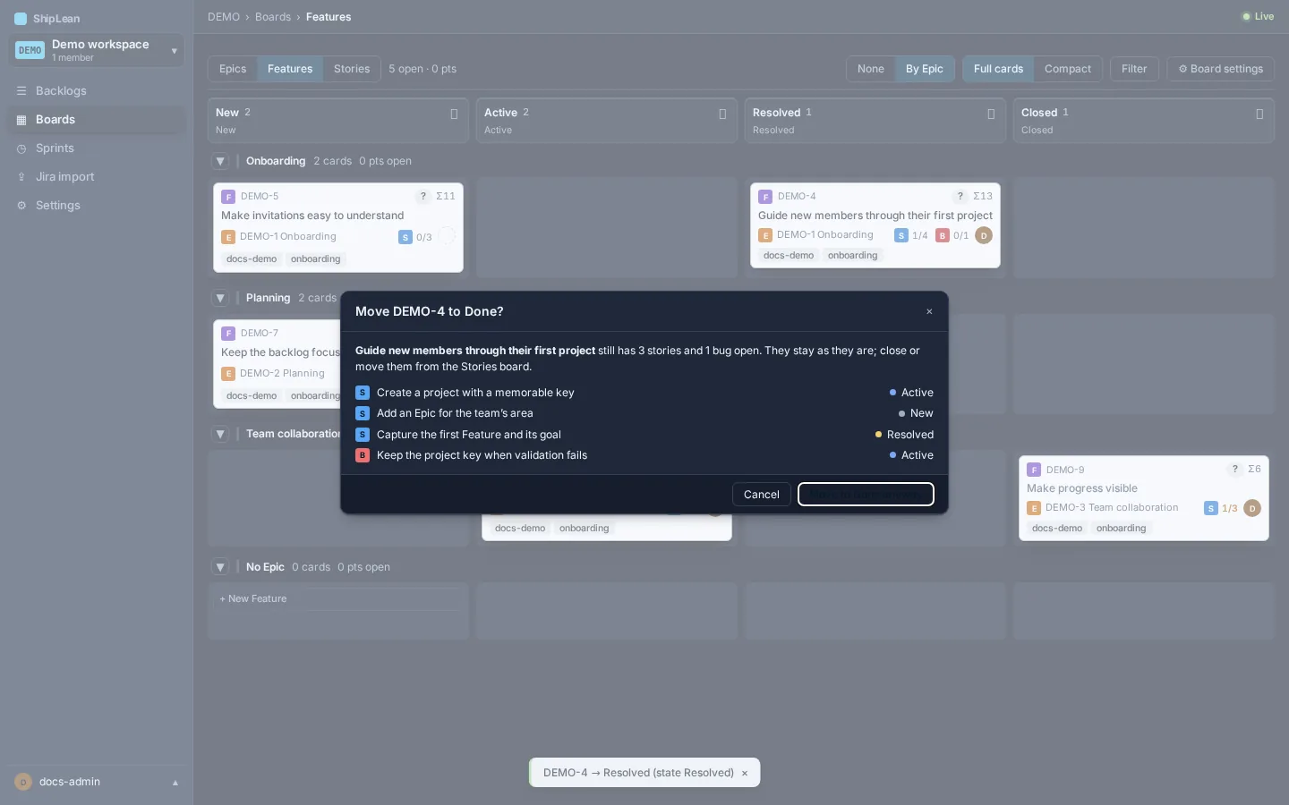Click the 'Capture the first Feature and its goal' story

(644, 435)
